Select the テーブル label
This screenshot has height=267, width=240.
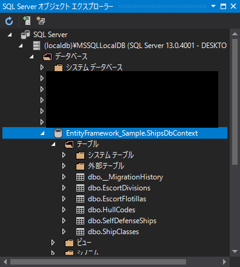[88, 144]
